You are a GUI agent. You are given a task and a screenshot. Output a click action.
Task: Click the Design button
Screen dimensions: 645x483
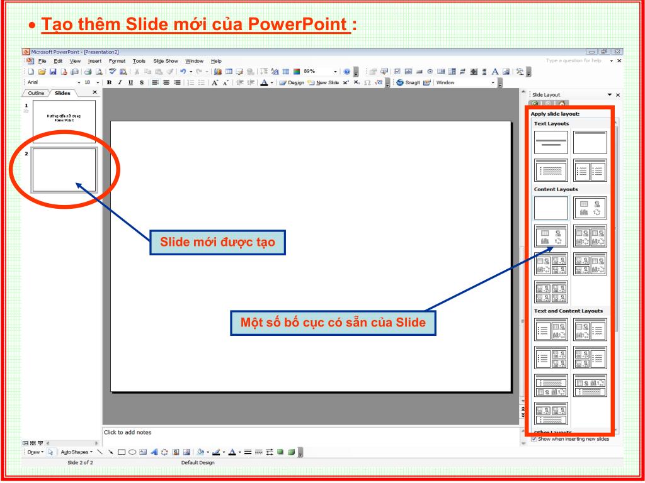point(292,82)
